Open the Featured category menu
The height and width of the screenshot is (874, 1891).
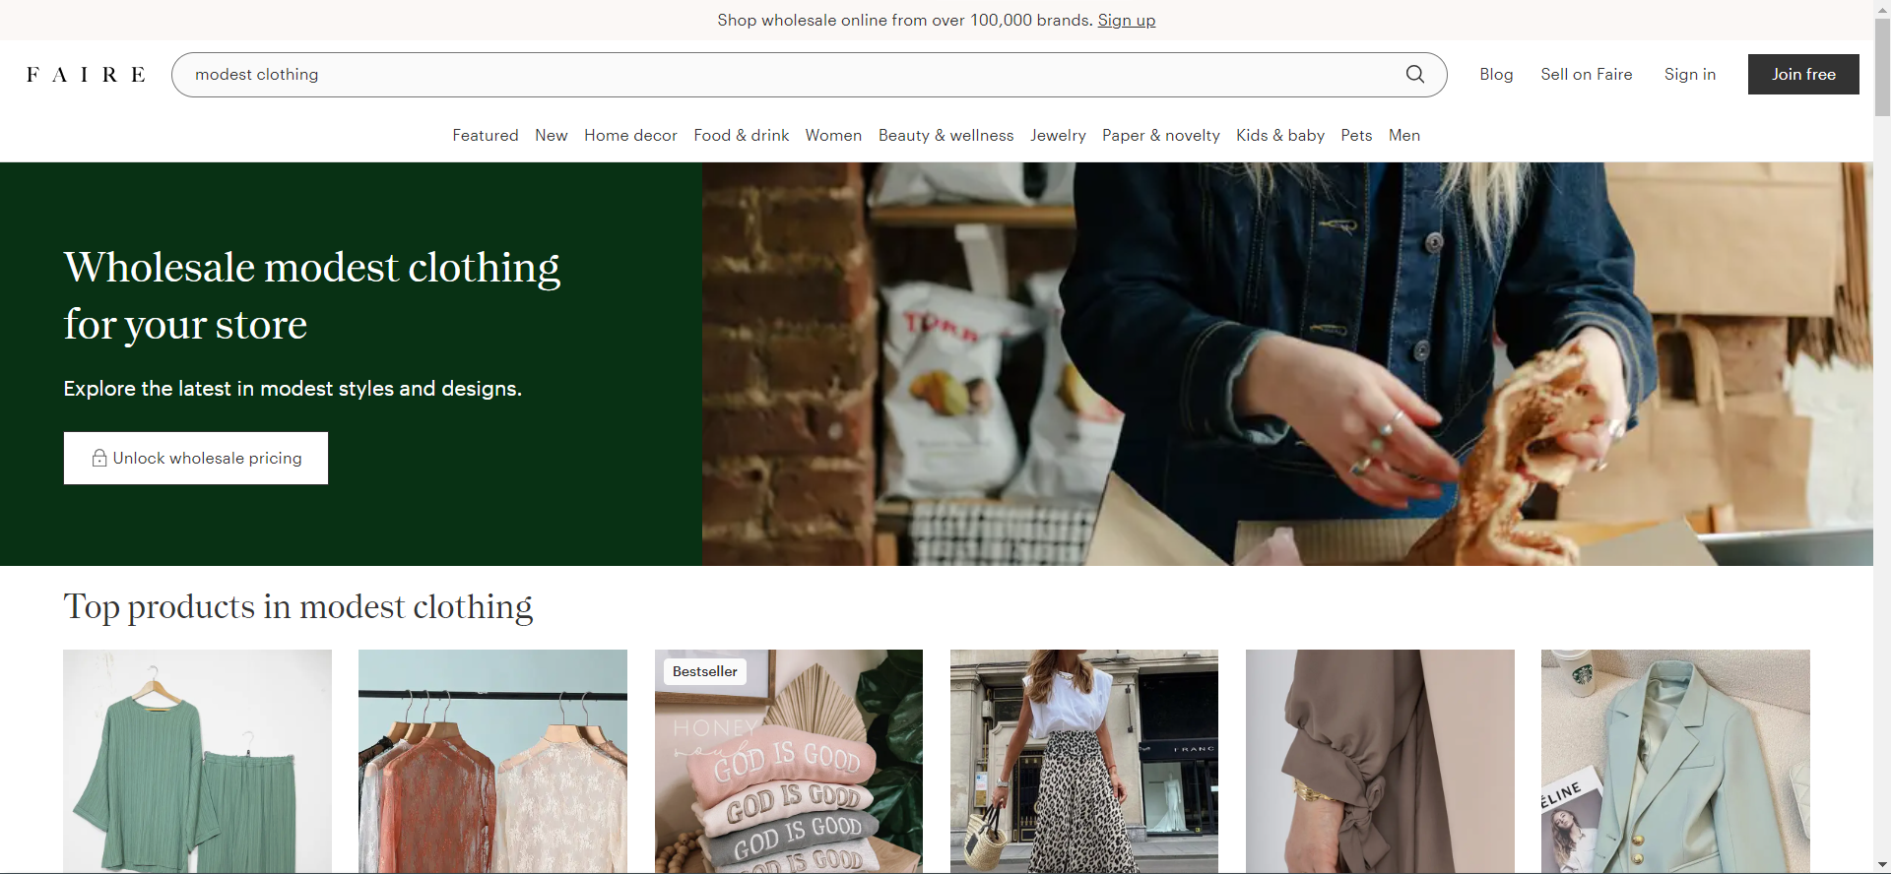486,136
